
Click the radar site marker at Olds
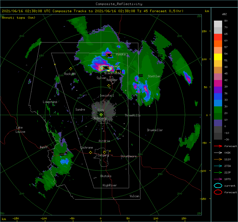[x=101, y=115]
